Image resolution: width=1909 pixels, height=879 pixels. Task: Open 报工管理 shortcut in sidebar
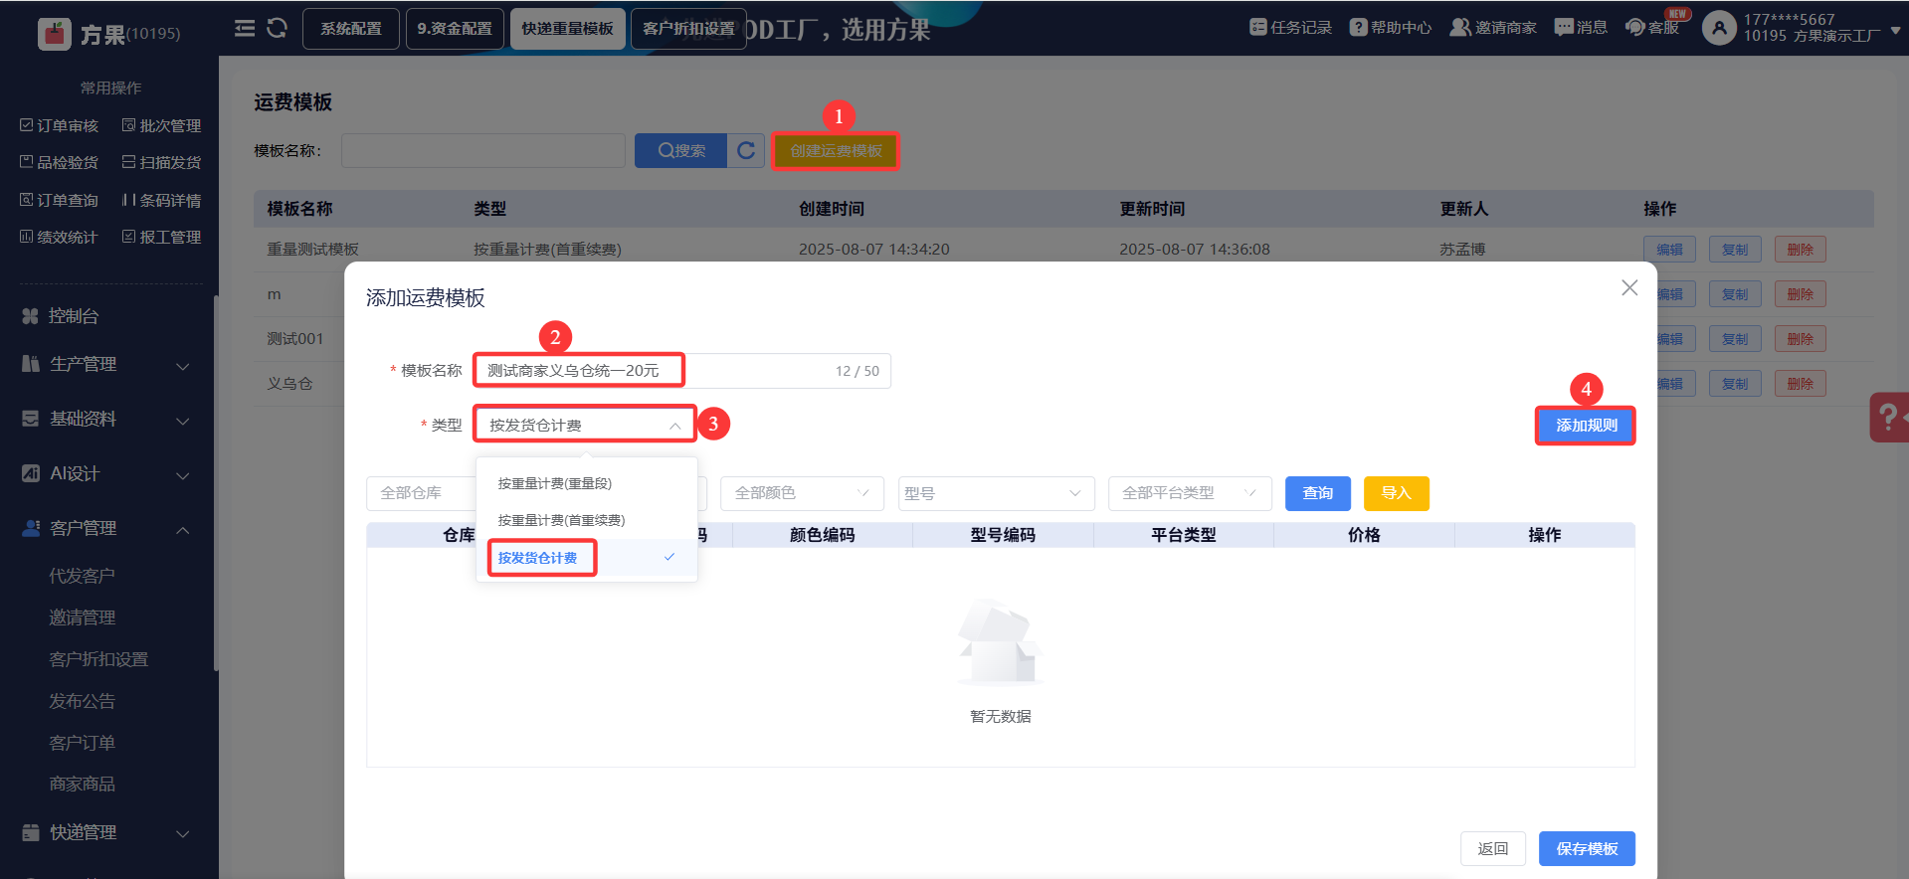coord(161,237)
